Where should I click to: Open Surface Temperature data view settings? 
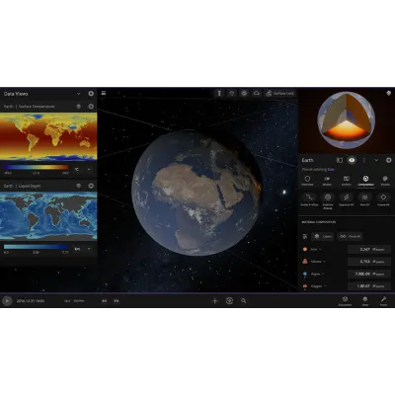tap(79, 107)
